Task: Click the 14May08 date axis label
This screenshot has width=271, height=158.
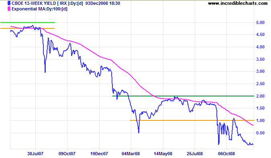Action: tap(163, 154)
